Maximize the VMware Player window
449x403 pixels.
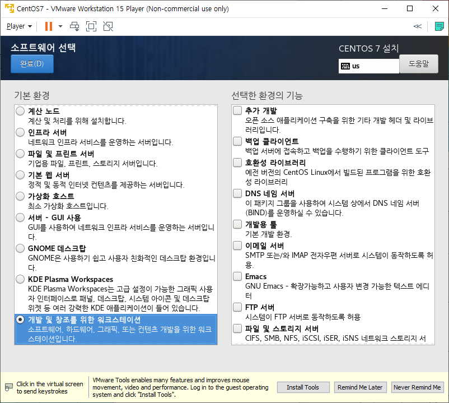point(410,8)
